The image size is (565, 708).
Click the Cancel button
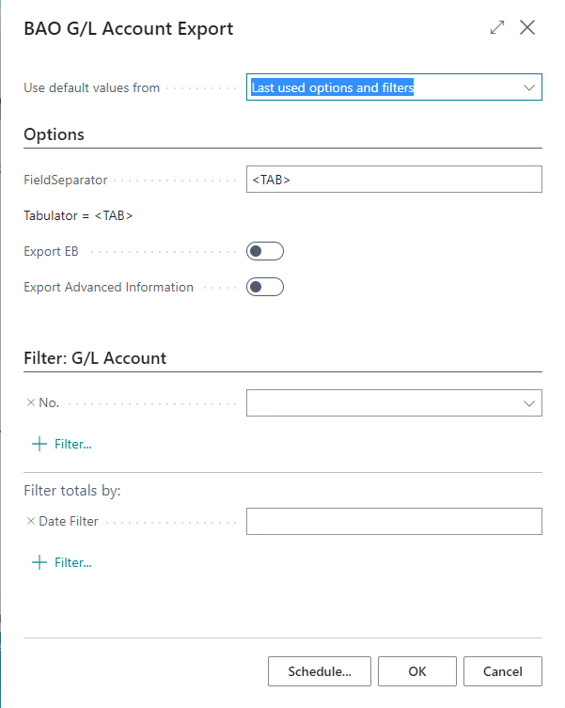click(x=503, y=671)
